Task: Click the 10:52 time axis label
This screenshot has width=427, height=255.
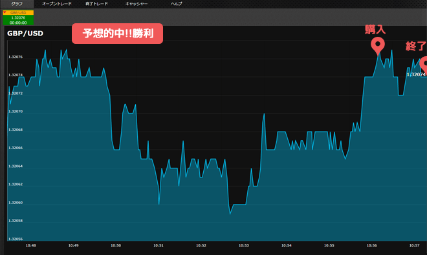Action: pyautogui.click(x=201, y=245)
